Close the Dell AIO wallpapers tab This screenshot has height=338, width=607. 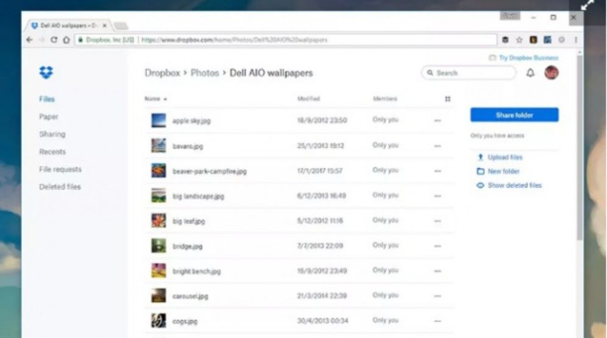(x=104, y=26)
